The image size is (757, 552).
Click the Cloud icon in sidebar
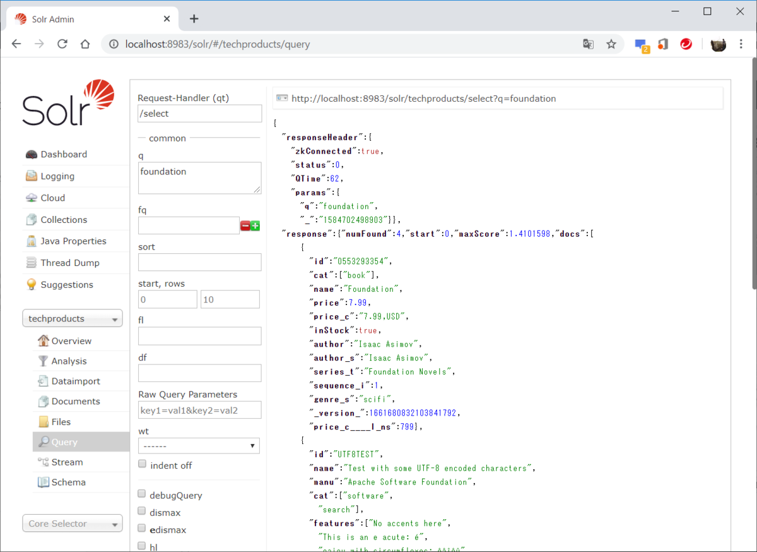pyautogui.click(x=32, y=198)
